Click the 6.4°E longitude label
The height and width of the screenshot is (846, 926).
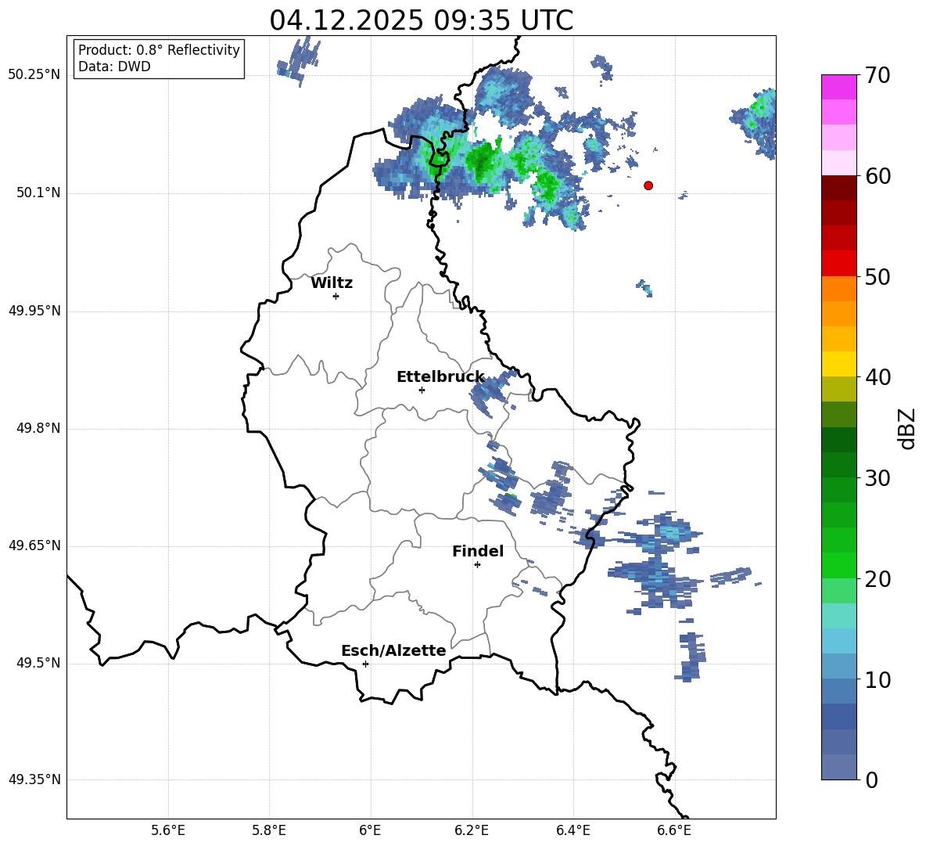572,830
